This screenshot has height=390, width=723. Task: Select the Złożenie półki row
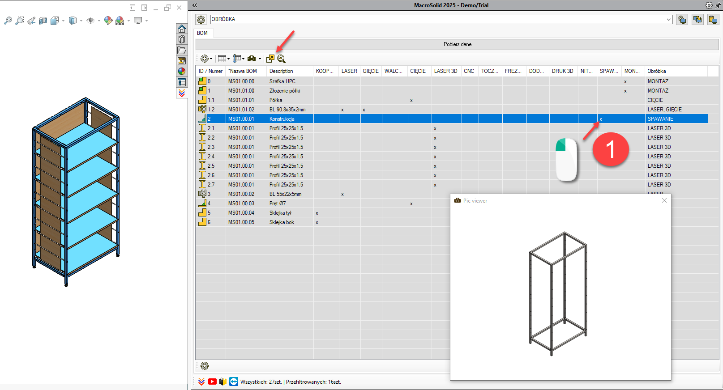point(452,91)
